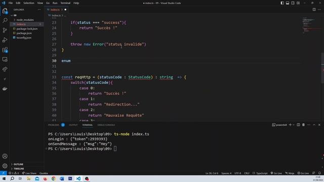Open the File menu
The width and height of the screenshot is (324, 182).
point(11,3)
